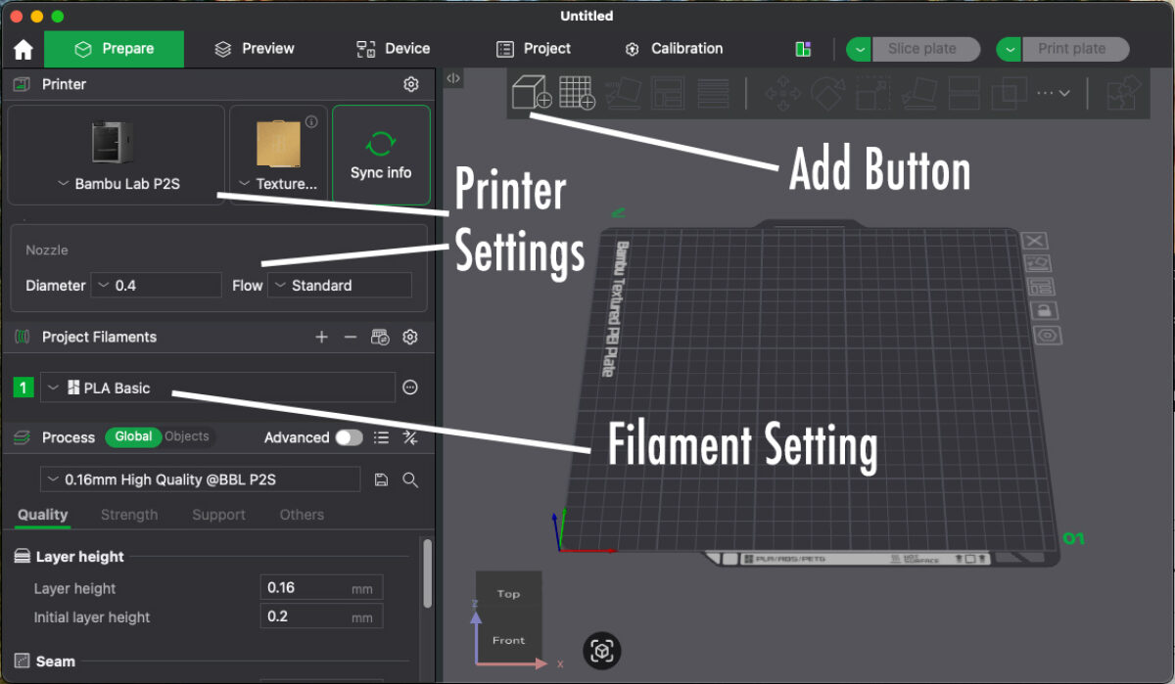Click the plate type info icon
Viewport: 1175px width, 684px height.
click(x=311, y=122)
